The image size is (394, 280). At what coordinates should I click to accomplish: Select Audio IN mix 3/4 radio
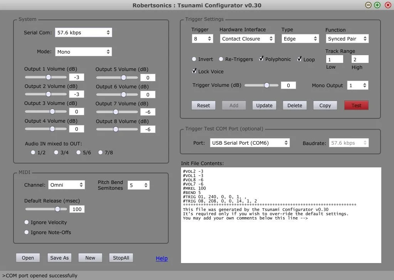click(x=56, y=152)
